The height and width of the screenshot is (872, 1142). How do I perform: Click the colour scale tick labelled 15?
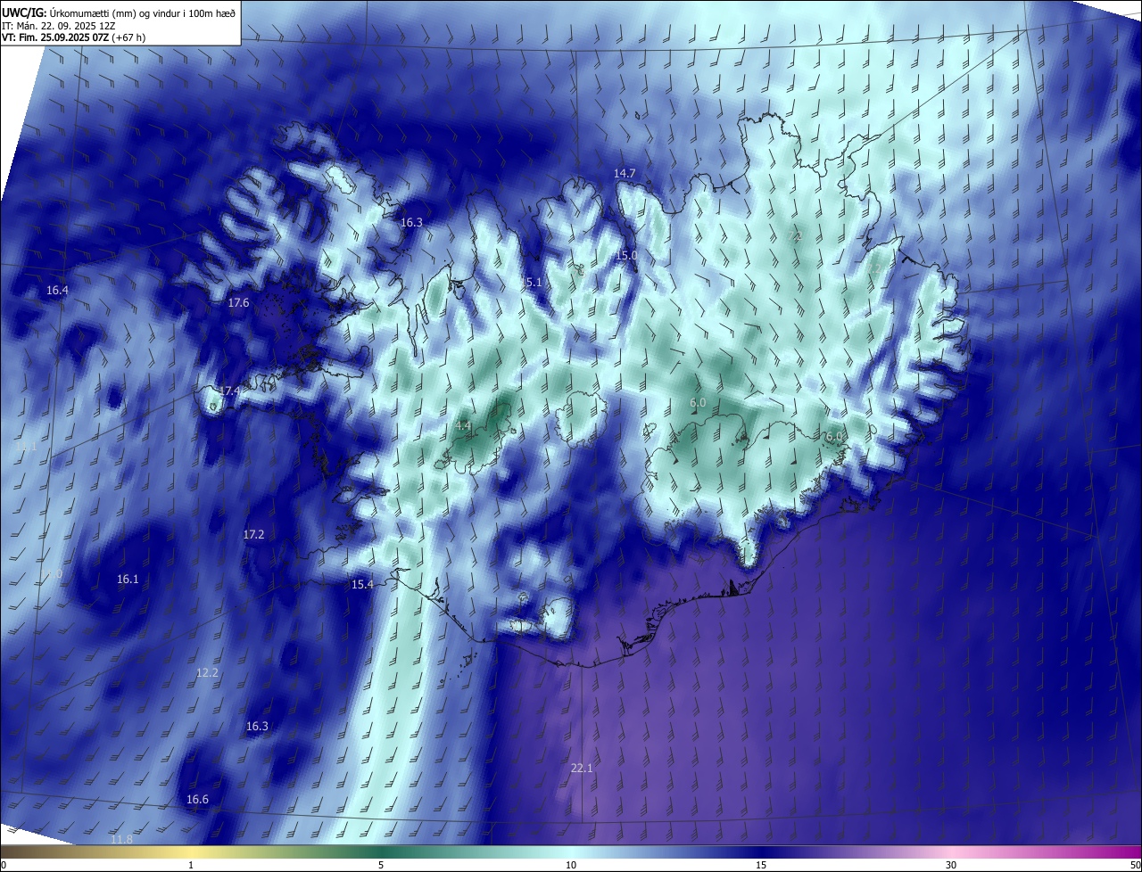click(x=761, y=865)
